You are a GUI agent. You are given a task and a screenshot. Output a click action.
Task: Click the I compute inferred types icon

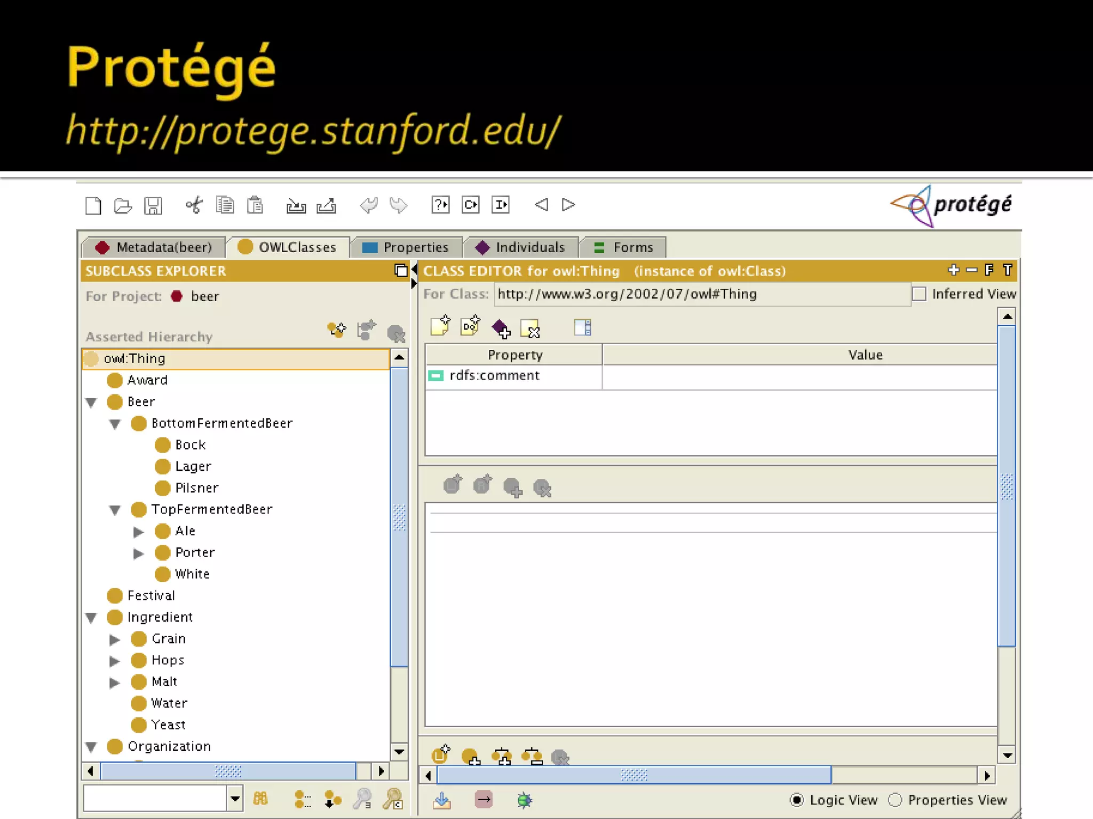click(500, 205)
